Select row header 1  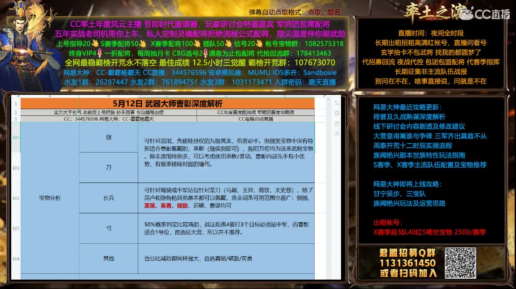[x=16, y=104]
